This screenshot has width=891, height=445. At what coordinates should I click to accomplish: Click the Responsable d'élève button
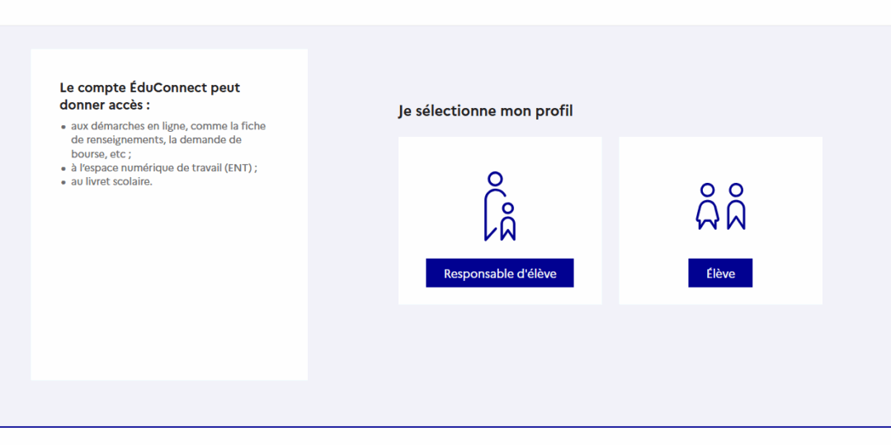pyautogui.click(x=499, y=273)
